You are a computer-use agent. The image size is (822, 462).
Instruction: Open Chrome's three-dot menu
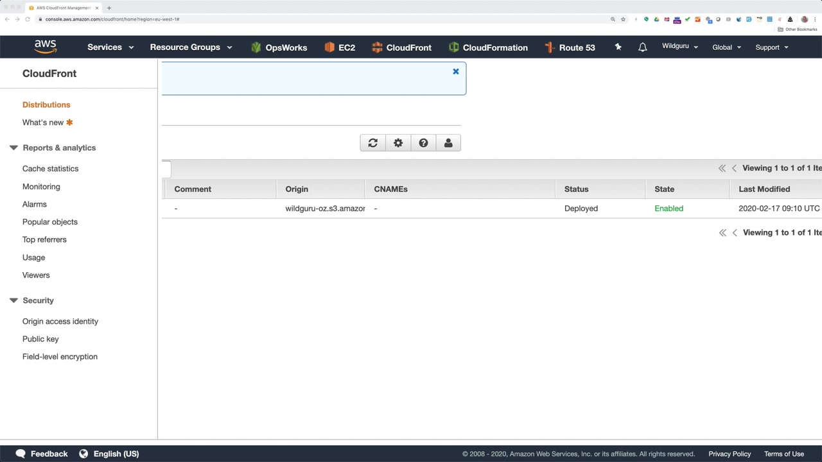tap(814, 19)
